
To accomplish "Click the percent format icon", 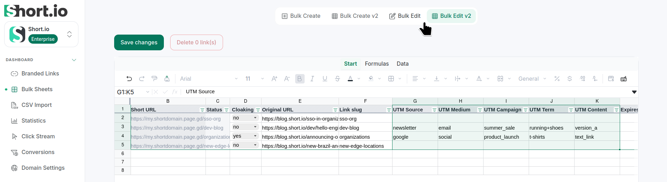I will pos(557,79).
